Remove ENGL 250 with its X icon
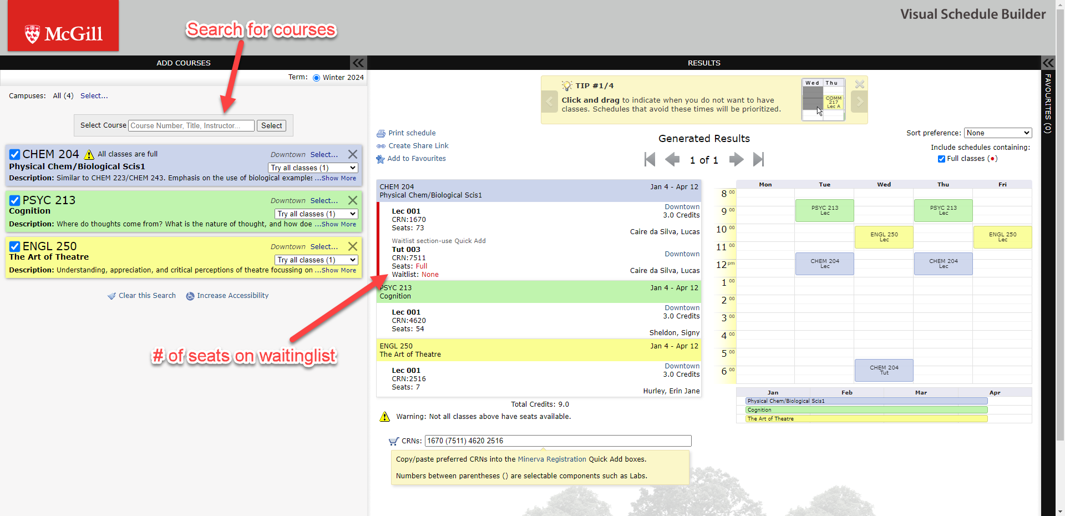This screenshot has width=1065, height=516. (x=353, y=246)
